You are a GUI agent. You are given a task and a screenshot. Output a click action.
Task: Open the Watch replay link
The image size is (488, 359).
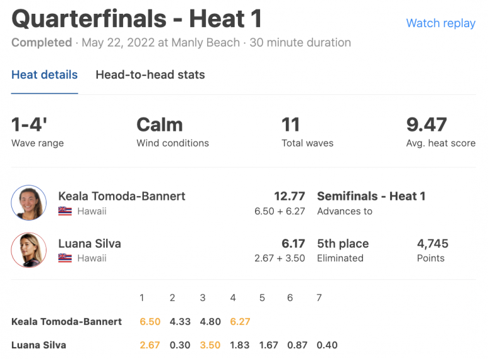pos(441,23)
